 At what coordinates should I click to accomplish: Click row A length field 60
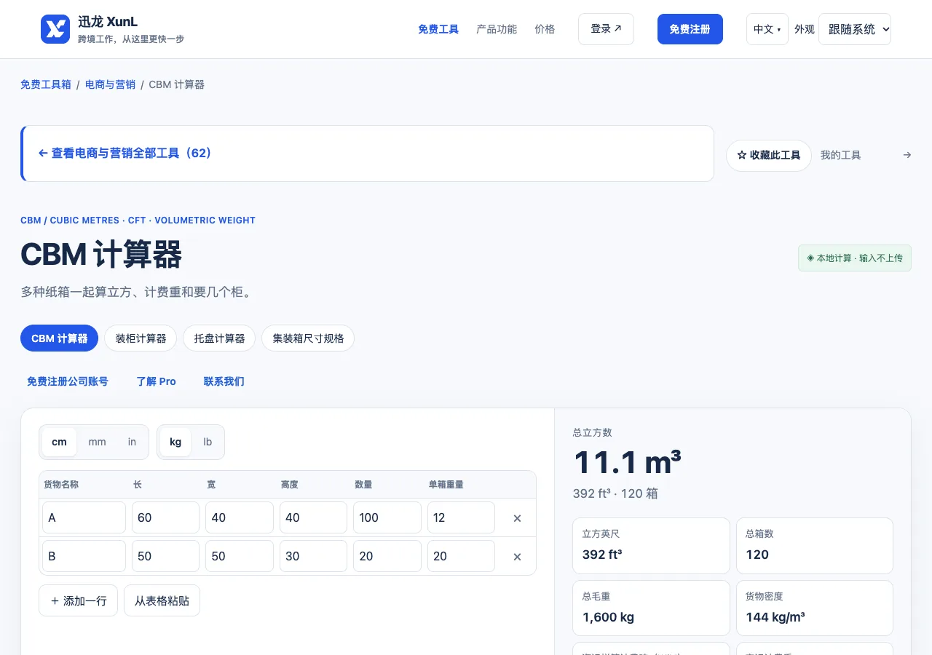(165, 517)
